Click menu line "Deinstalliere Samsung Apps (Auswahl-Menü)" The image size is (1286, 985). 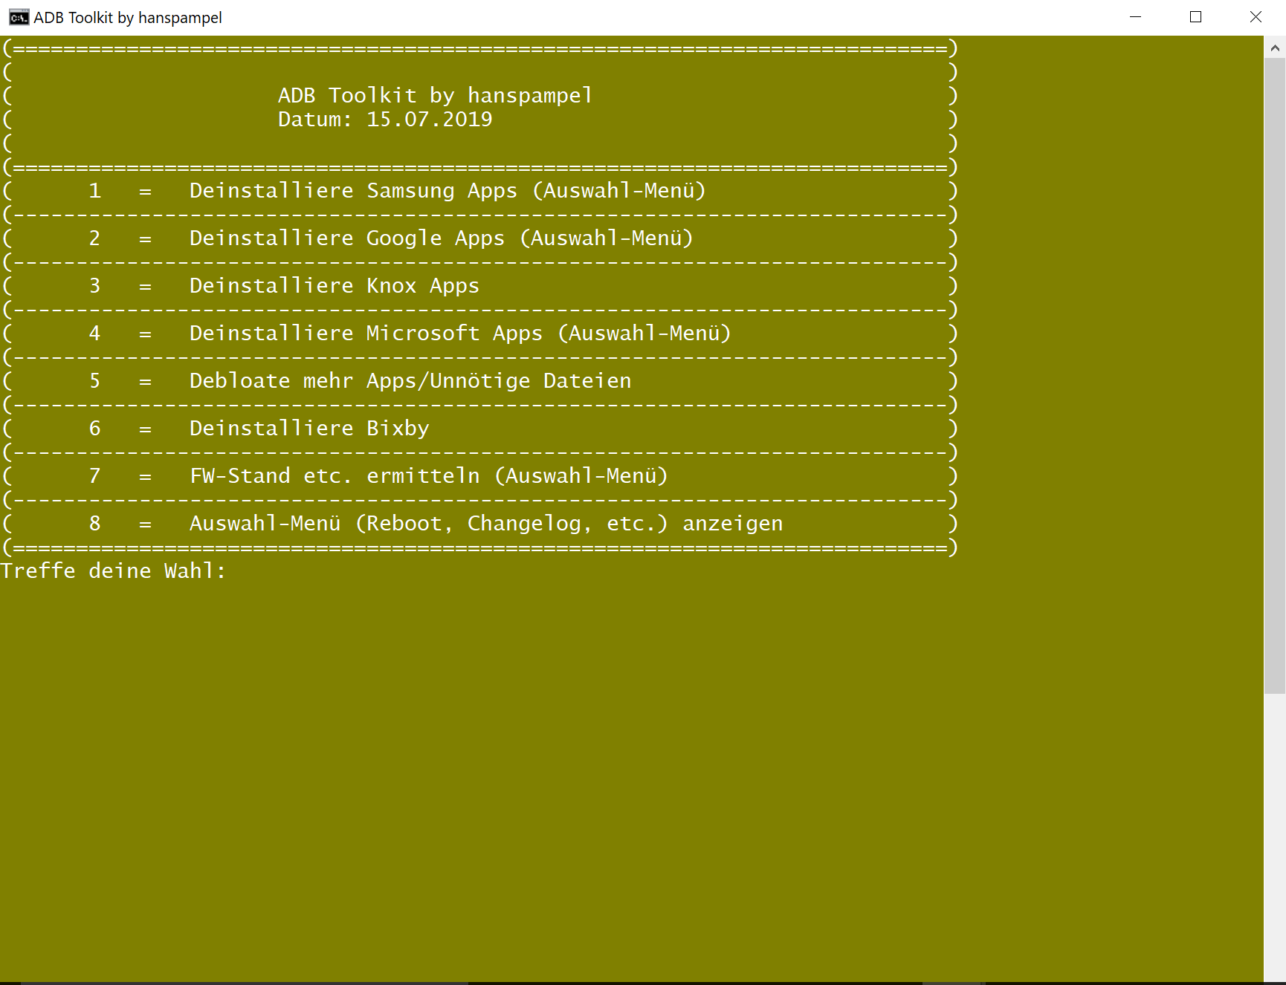(x=447, y=191)
